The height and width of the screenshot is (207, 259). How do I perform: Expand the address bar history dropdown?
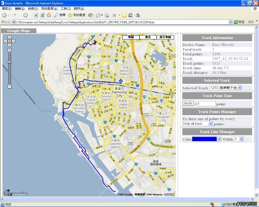(x=230, y=22)
